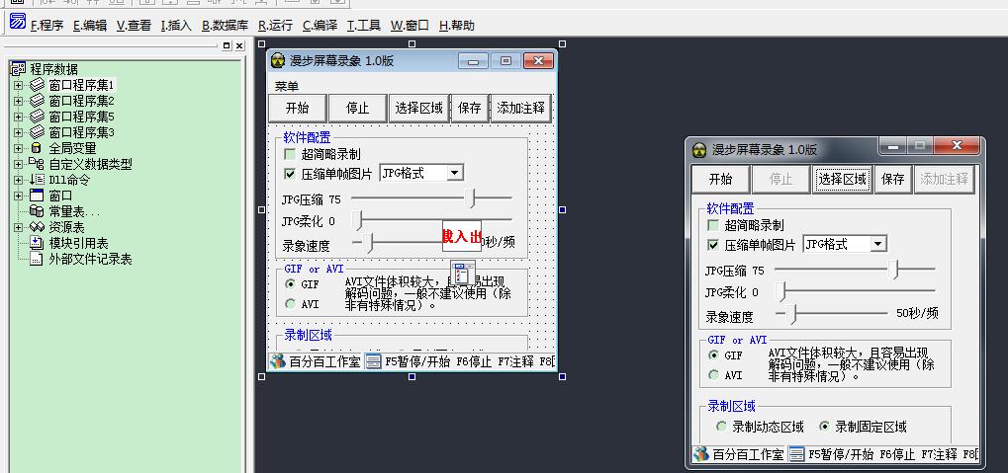Select the 窗口程序集5 stack icon
Viewport: 1008px width, 473px height.
tap(38, 117)
